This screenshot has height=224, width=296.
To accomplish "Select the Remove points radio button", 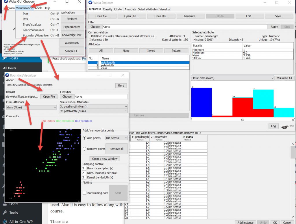I will pos(84,149).
